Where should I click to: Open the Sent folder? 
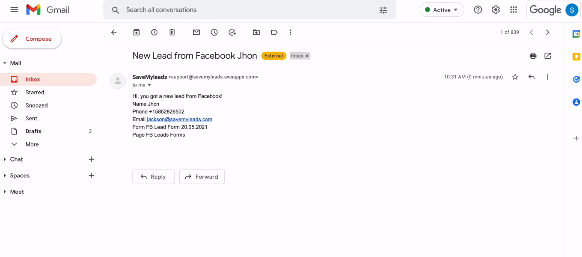click(x=48, y=118)
